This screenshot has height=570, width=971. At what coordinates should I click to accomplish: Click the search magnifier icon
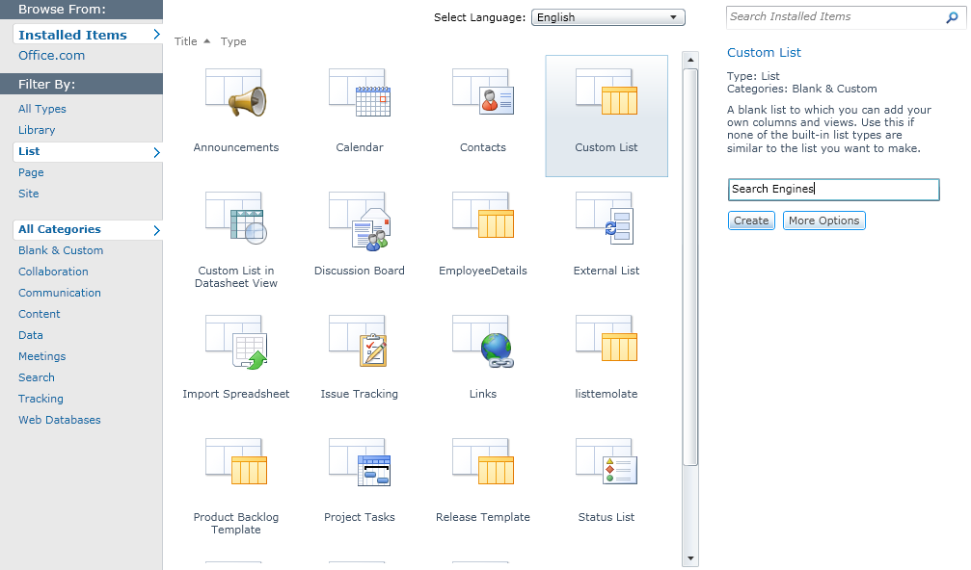click(953, 17)
